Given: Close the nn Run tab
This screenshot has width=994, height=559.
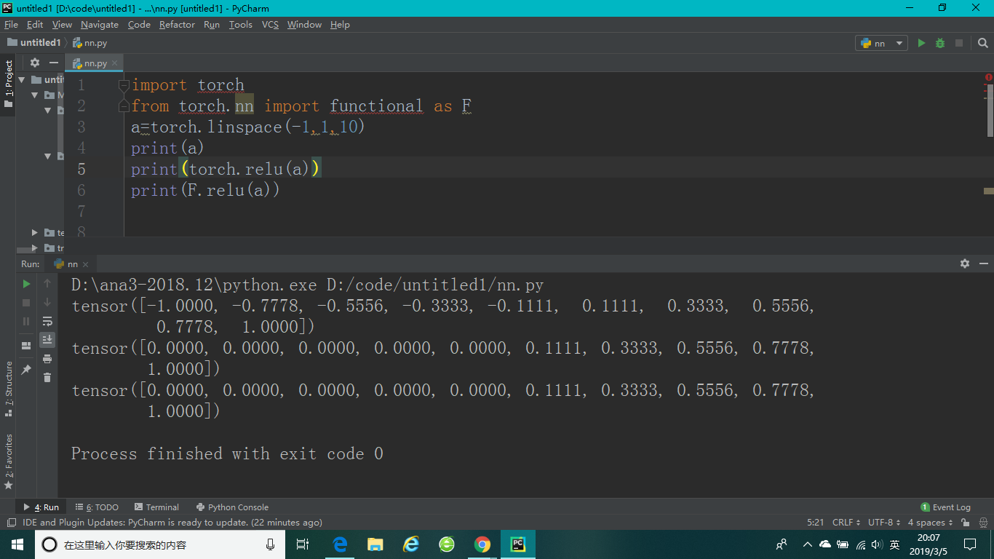Looking at the screenshot, I should tap(85, 264).
